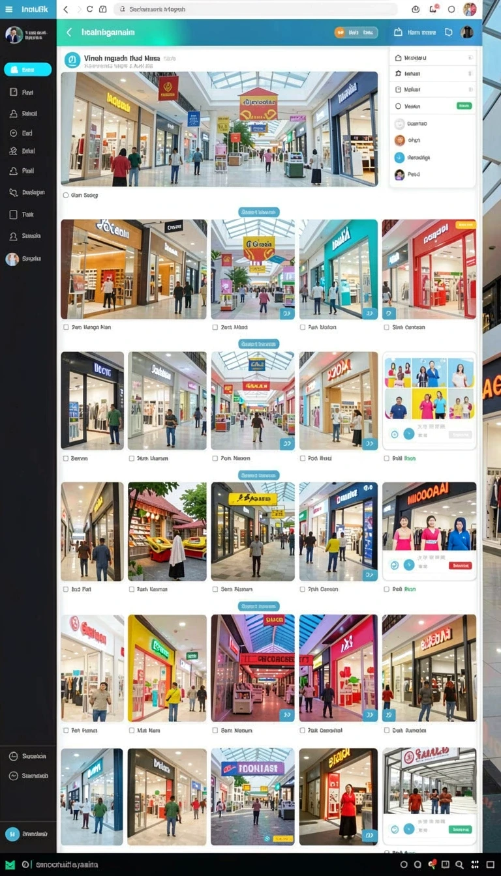Check the "Ind Pet" checkbox
This screenshot has width=501, height=876.
click(66, 589)
